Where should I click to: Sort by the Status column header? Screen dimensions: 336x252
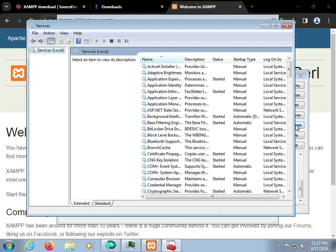tap(221, 59)
